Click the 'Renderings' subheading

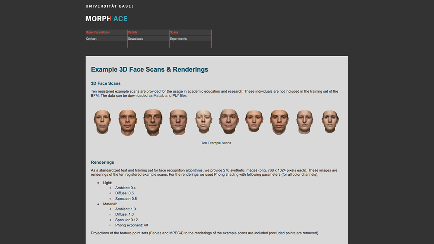(x=102, y=163)
